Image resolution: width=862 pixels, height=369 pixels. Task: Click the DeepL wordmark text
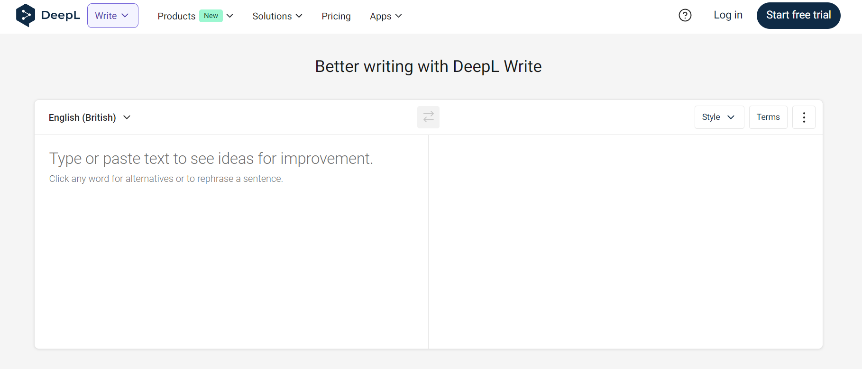coord(61,15)
